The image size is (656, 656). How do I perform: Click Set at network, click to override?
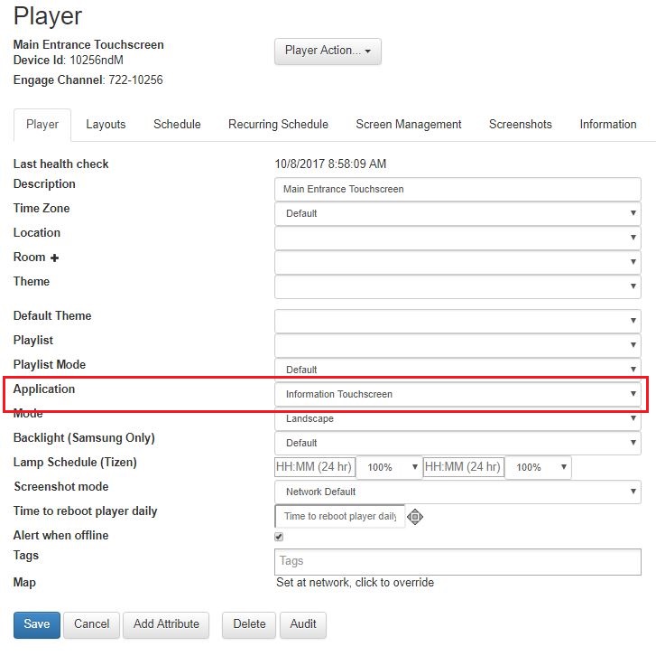click(355, 583)
